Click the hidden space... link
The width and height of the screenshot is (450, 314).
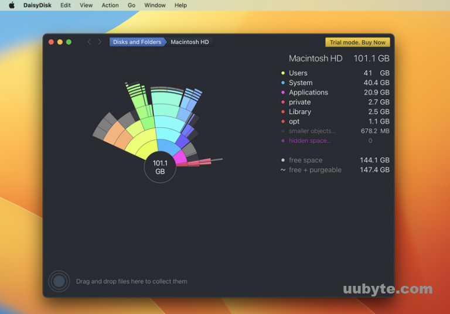(x=310, y=141)
